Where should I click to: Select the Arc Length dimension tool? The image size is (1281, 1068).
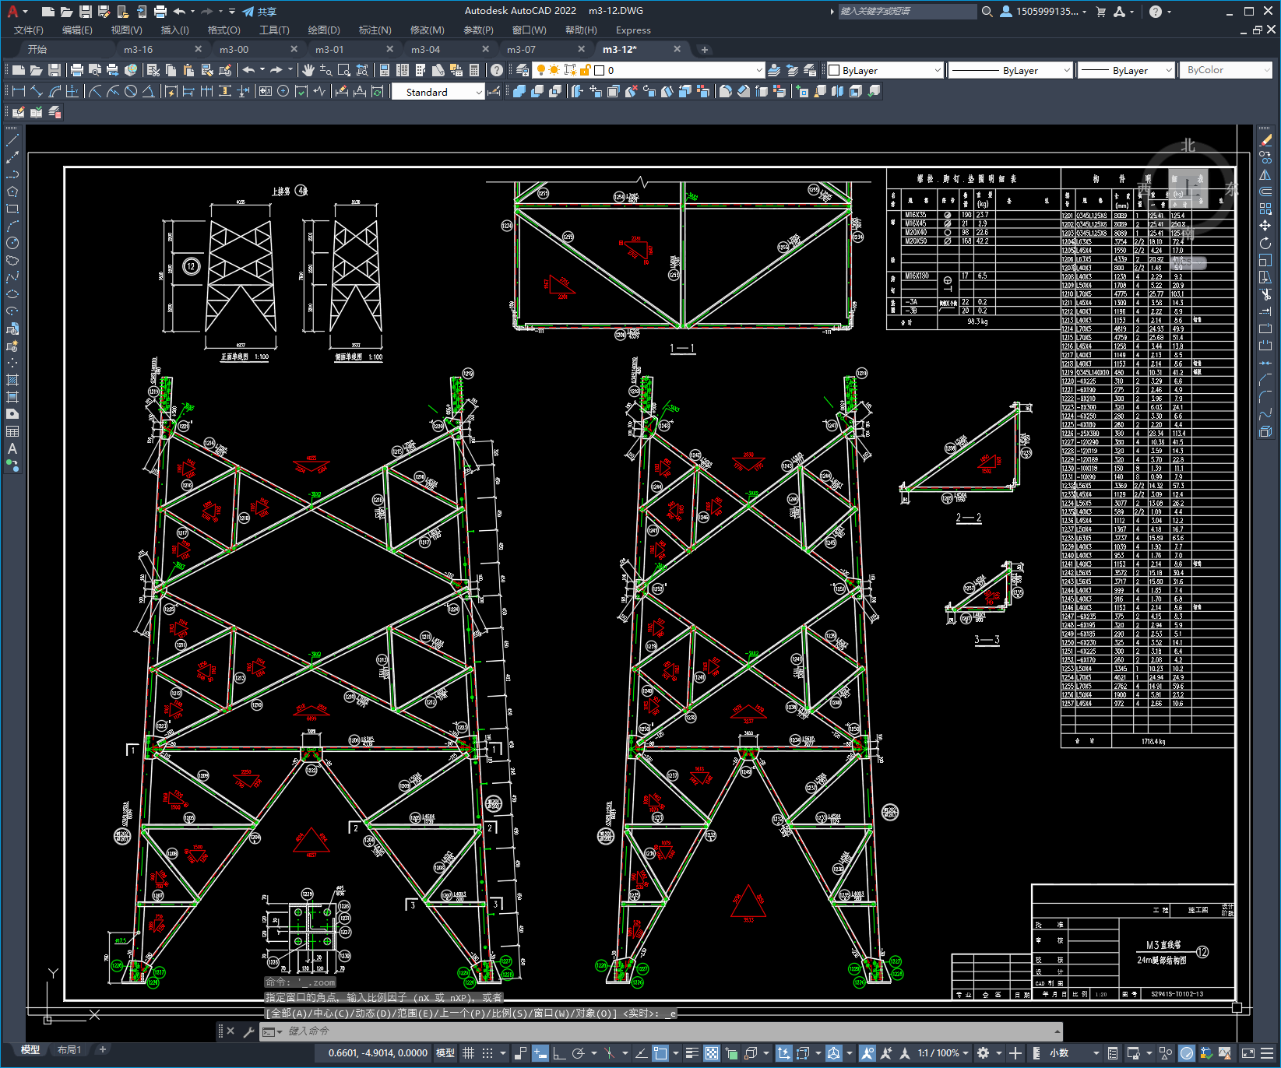point(55,91)
